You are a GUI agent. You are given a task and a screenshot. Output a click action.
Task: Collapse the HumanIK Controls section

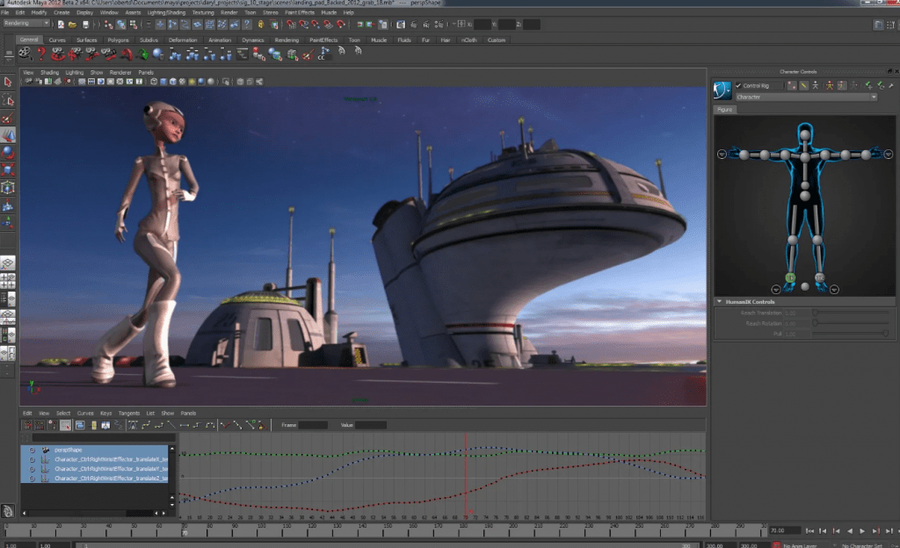tap(720, 301)
